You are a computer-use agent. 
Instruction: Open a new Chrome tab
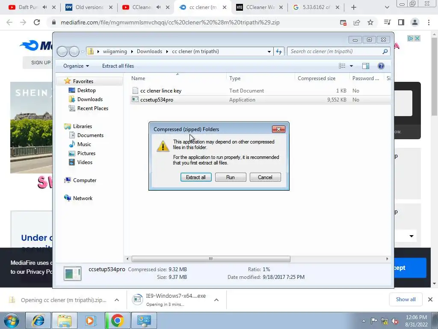tap(354, 7)
